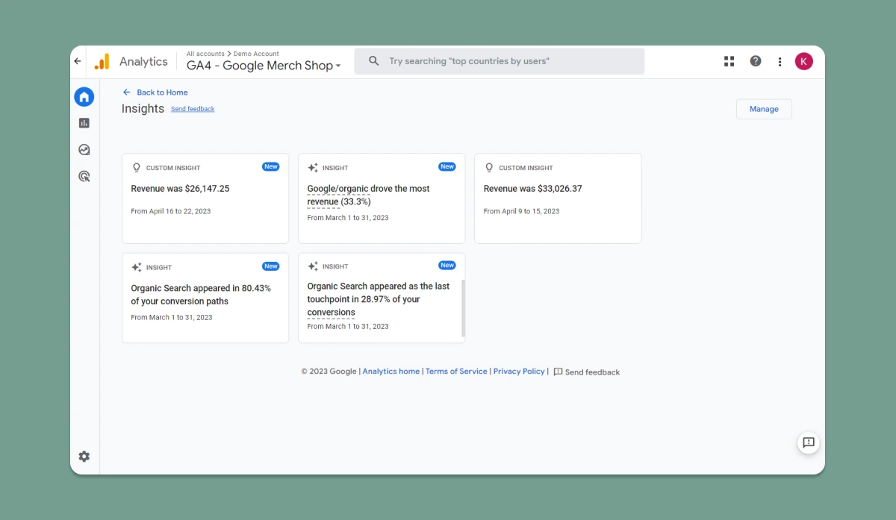This screenshot has height=520, width=896.
Task: Click footer Send feedback text
Action: 592,372
